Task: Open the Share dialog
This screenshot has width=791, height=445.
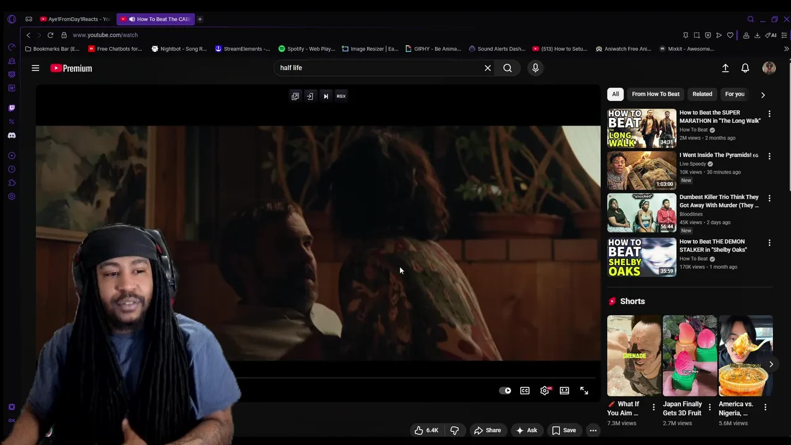Action: (x=487, y=430)
